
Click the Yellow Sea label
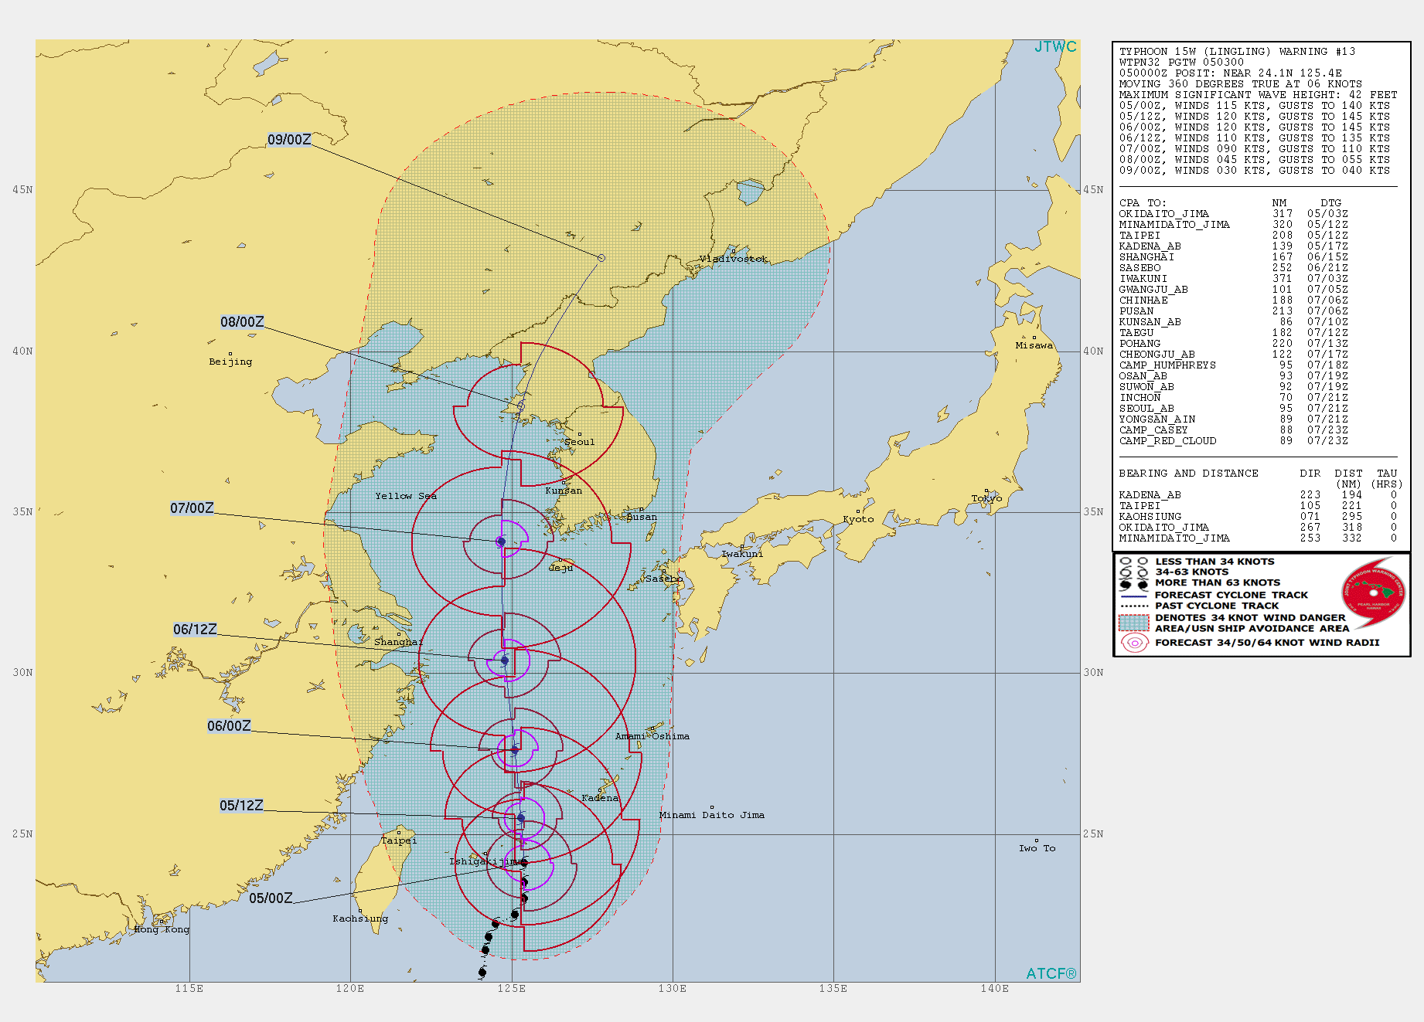tap(406, 496)
